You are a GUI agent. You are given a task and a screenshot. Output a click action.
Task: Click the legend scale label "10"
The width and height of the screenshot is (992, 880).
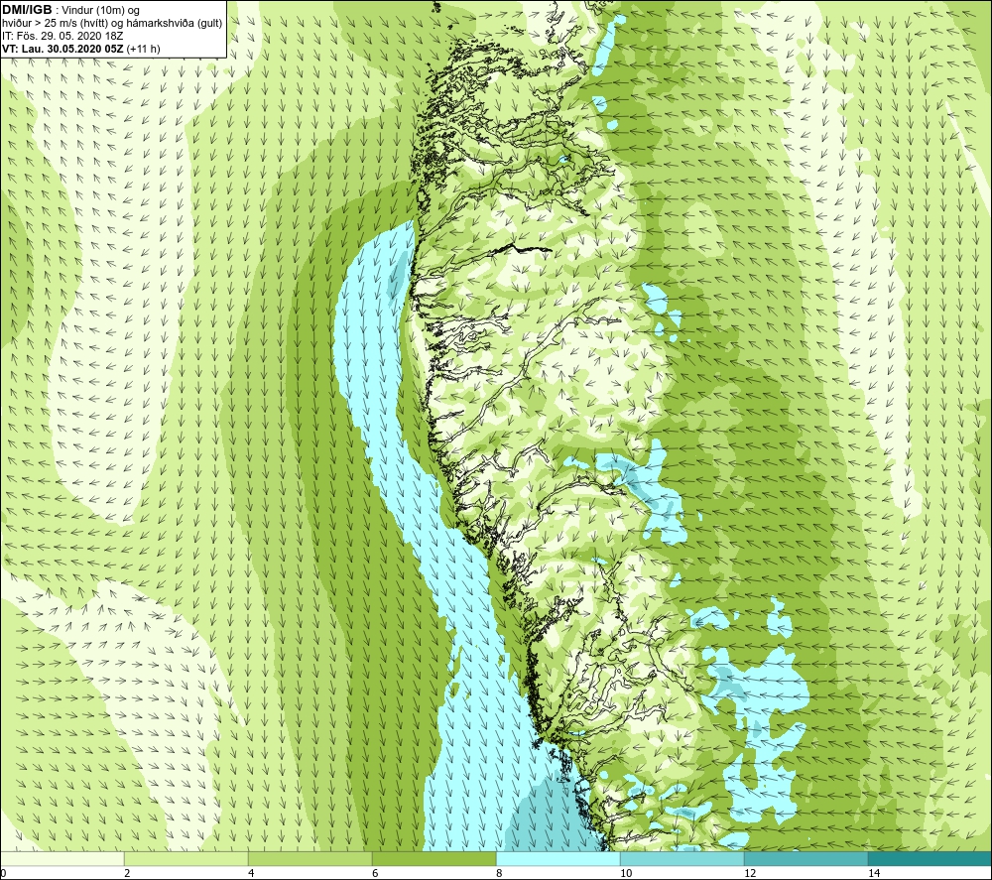coord(626,873)
